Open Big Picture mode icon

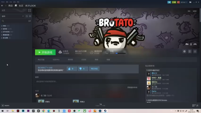(190, 2)
